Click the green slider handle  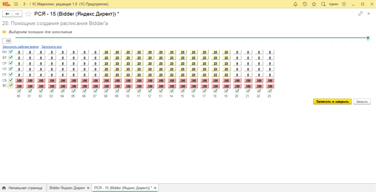point(368,38)
